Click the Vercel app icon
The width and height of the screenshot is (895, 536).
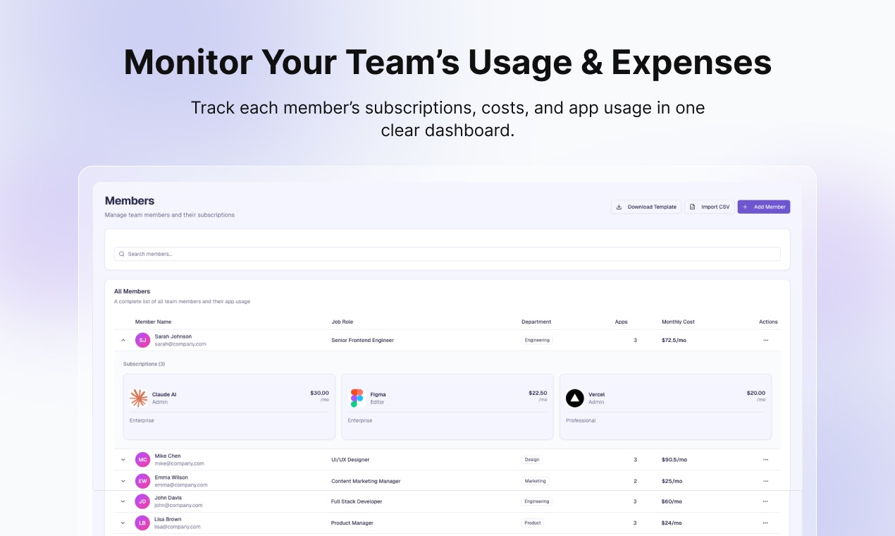click(x=575, y=397)
